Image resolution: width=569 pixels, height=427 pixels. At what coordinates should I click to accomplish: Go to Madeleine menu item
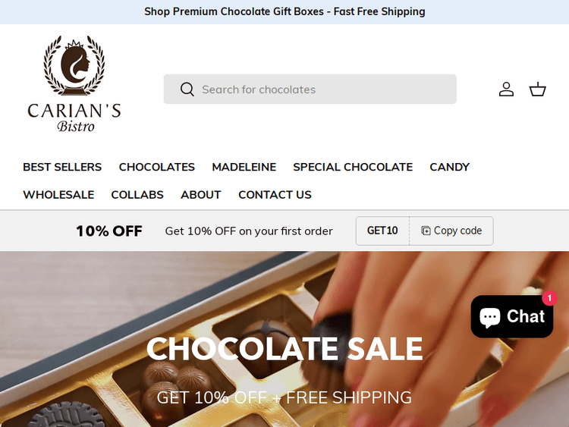coord(244,167)
